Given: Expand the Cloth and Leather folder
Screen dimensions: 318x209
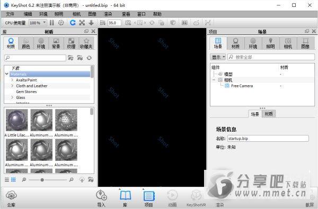Looking at the screenshot, I should pyautogui.click(x=12, y=86).
